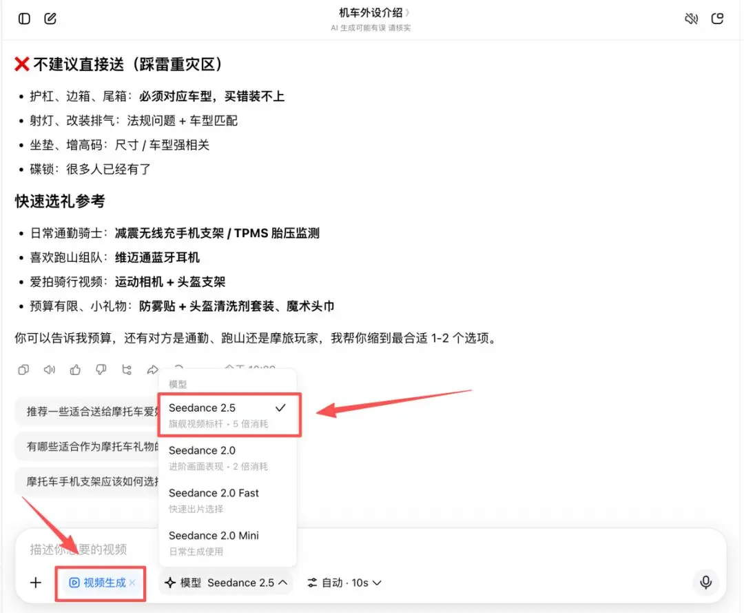Read the reply aloud with the speaker icon
Screen dimensions: 744x613
pos(50,370)
